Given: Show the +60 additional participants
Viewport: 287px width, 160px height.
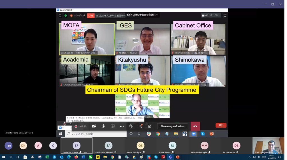Looking at the screenshot, I should click(9, 146).
